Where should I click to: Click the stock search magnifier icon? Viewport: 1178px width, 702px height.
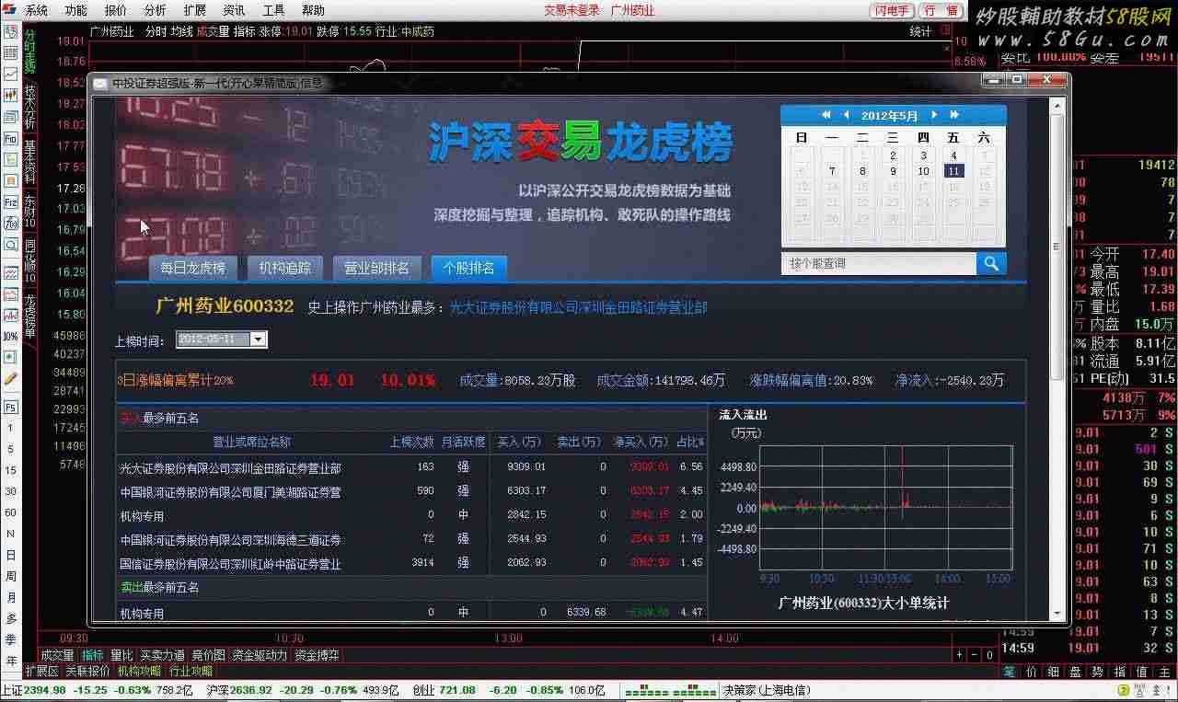point(990,263)
